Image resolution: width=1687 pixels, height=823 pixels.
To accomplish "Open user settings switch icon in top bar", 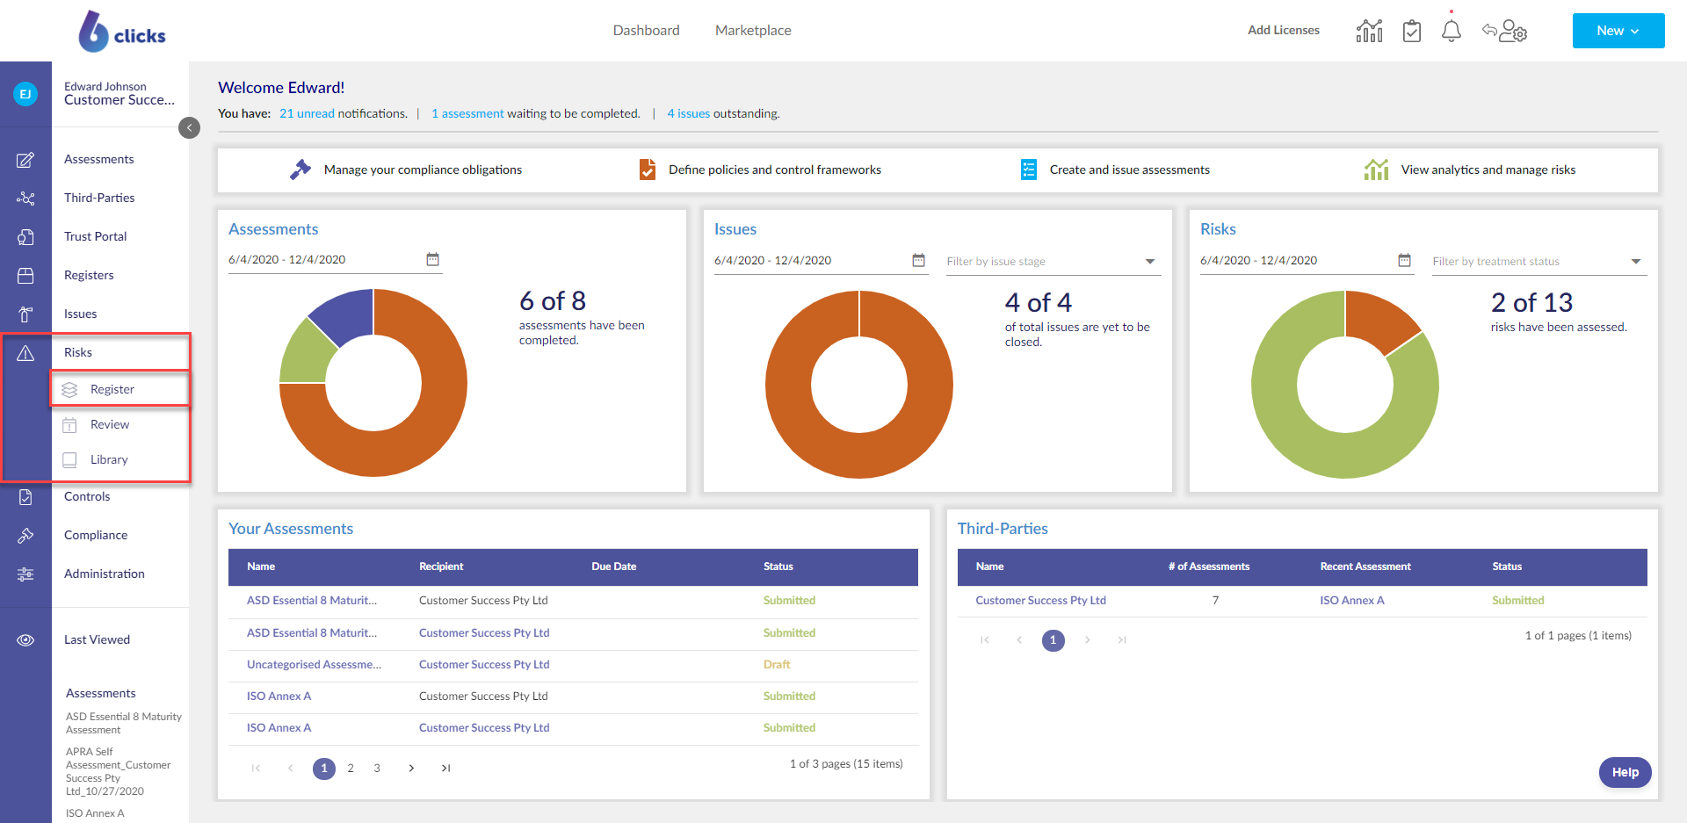I will pyautogui.click(x=1505, y=31).
